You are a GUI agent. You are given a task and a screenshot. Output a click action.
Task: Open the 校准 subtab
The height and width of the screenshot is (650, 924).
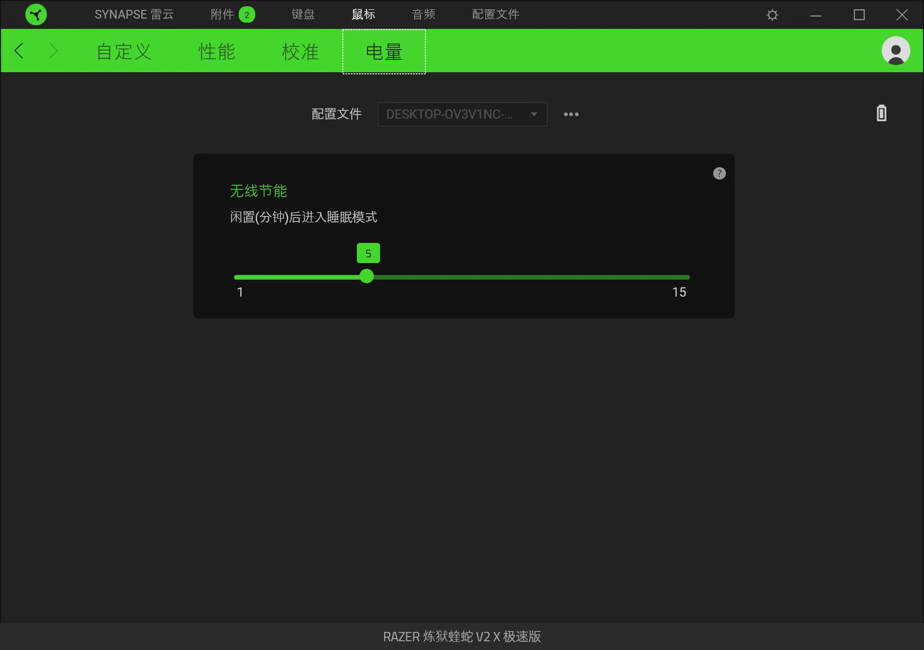[x=301, y=52]
